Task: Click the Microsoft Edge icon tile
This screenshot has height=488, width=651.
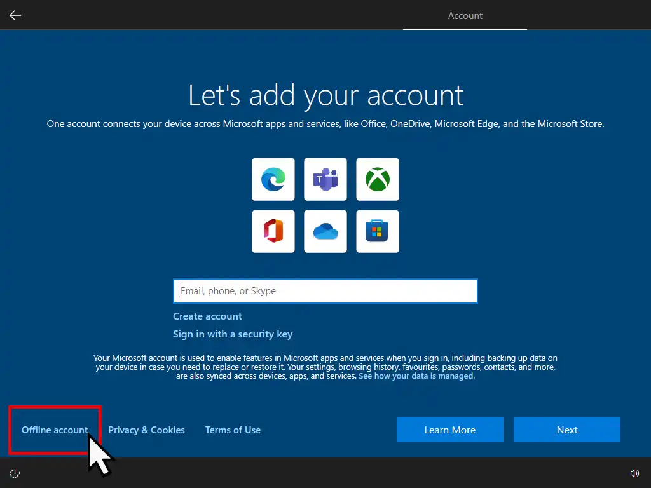Action: [273, 179]
